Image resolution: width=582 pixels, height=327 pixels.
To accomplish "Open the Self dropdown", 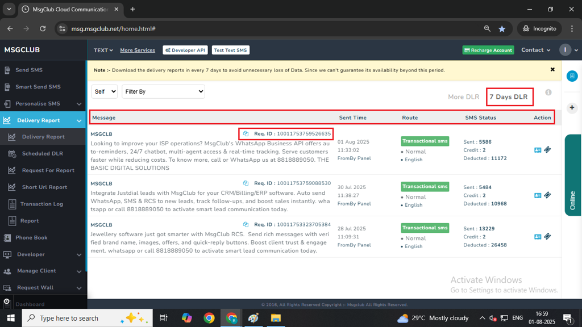I will point(105,91).
